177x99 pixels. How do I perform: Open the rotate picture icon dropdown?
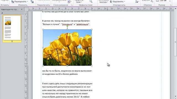coord(137,2)
